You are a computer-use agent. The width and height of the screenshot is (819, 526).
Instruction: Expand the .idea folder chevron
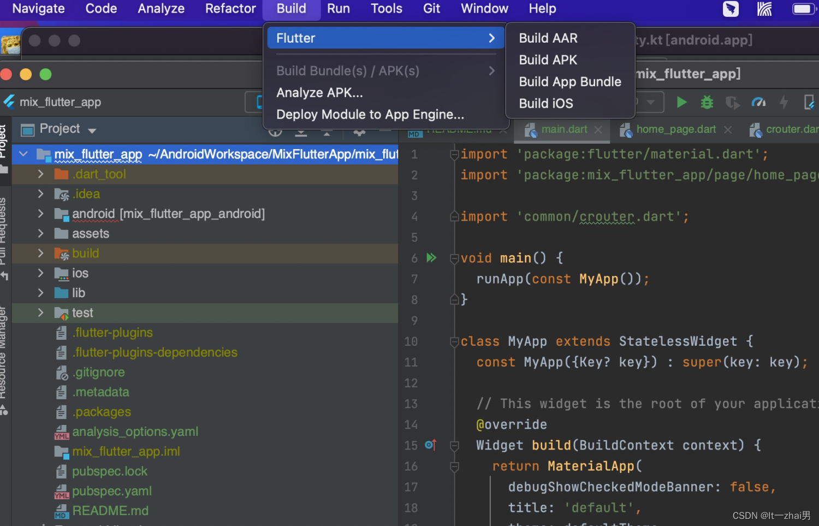[x=40, y=194]
